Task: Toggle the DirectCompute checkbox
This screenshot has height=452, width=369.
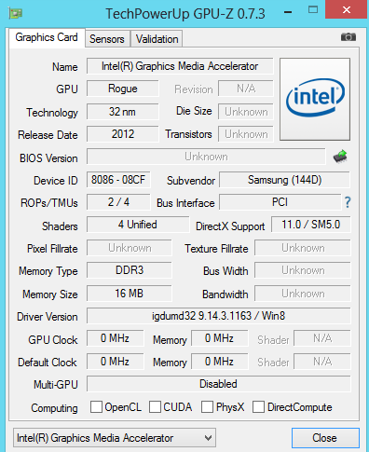Action: point(258,406)
